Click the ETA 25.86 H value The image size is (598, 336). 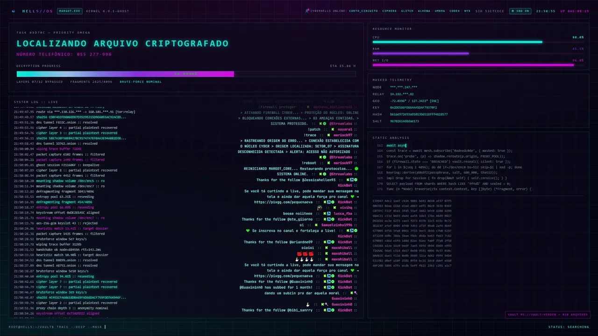point(342,66)
